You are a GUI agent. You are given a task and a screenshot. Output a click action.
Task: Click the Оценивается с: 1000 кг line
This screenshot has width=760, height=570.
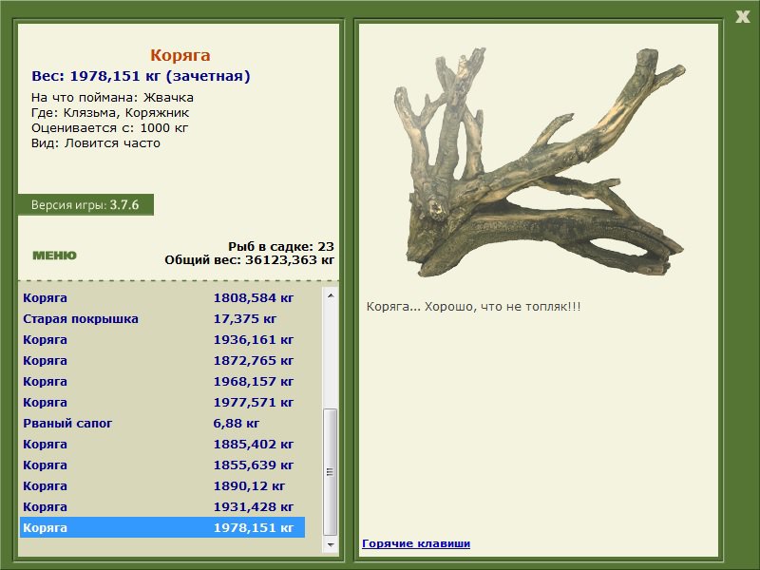(x=109, y=128)
